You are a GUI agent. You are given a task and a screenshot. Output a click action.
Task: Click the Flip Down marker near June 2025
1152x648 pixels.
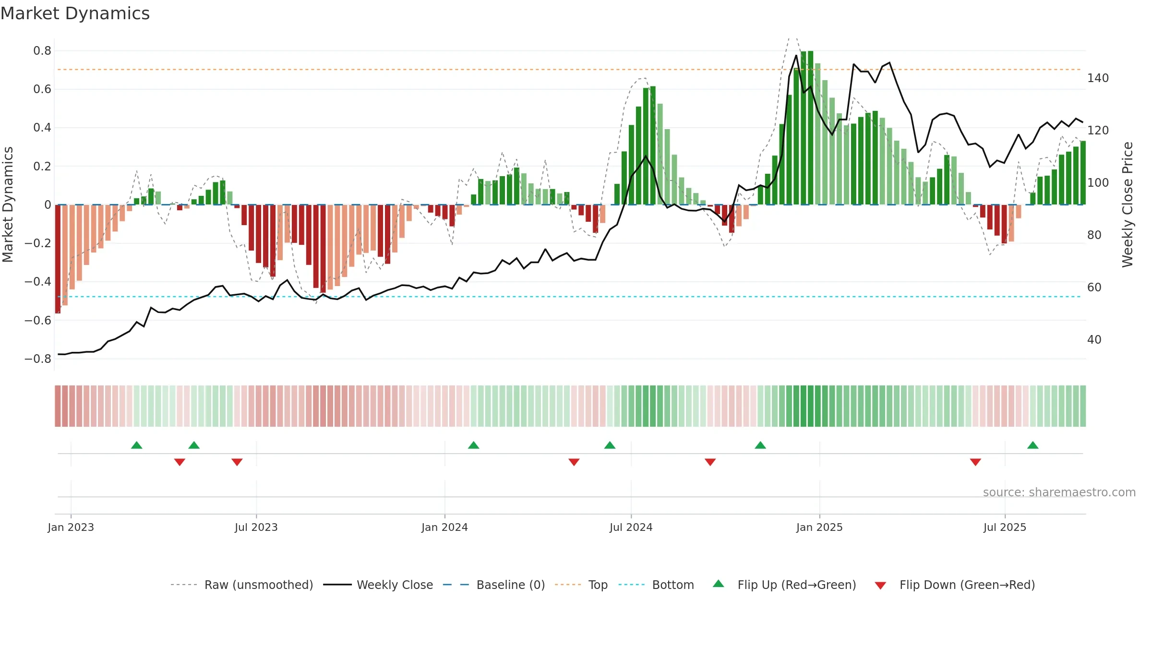coord(975,462)
